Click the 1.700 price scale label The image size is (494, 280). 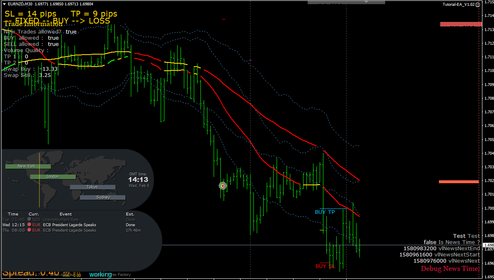[x=489, y=208]
